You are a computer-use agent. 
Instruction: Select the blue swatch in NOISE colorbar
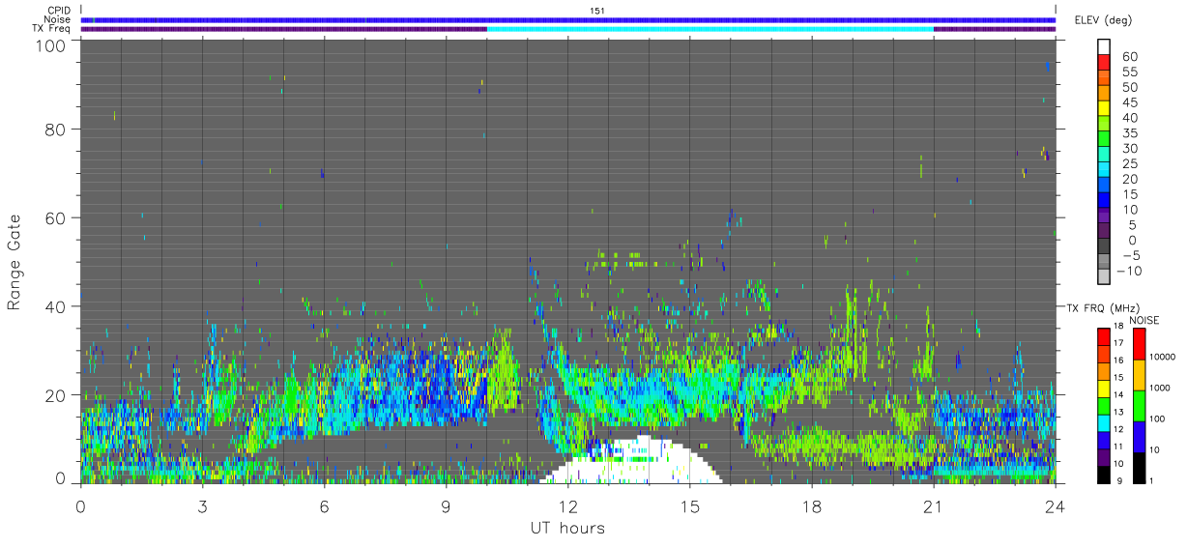click(1139, 436)
